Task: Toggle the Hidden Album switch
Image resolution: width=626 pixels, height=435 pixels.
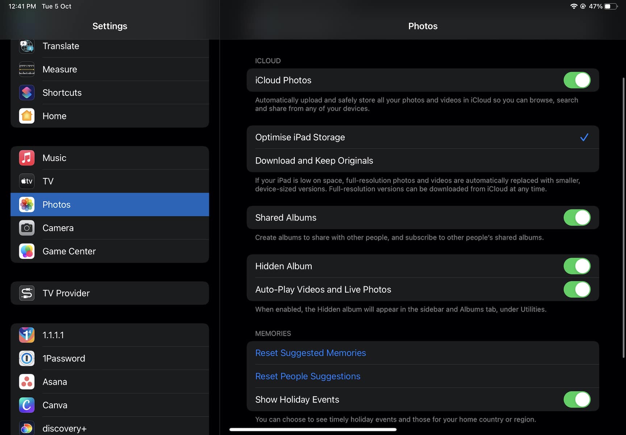Action: (x=577, y=266)
